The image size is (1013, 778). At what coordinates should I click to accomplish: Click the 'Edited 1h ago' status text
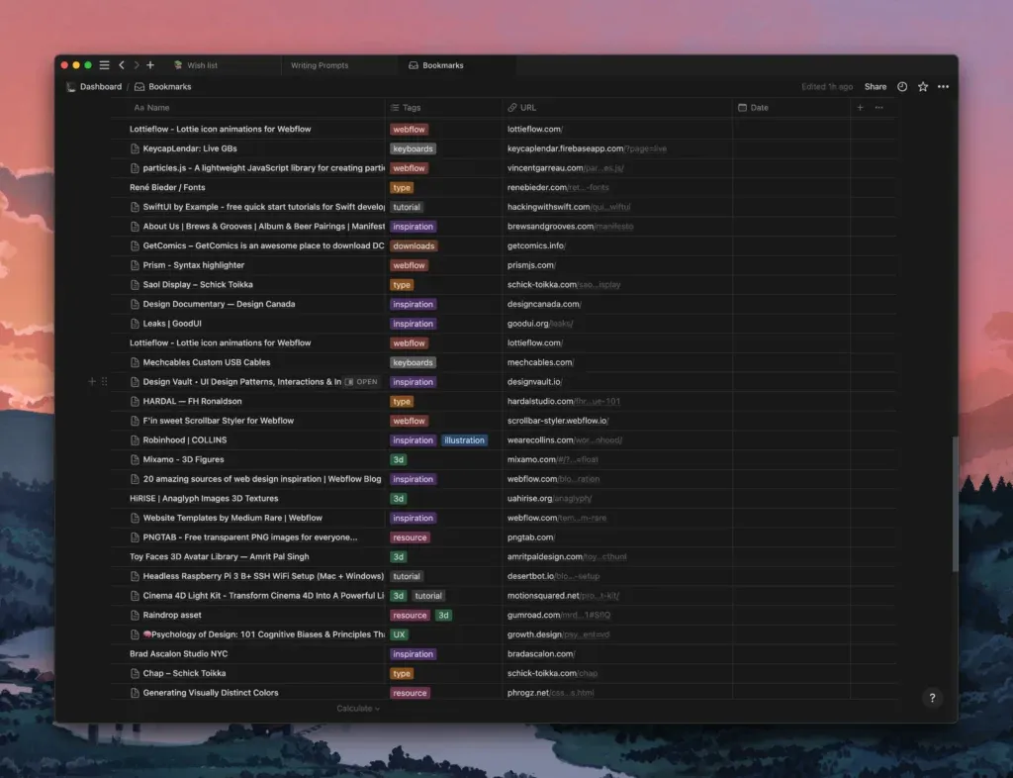tap(827, 86)
